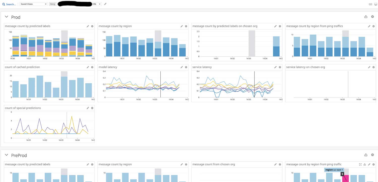The image size is (378, 182).
Task: Collapse the PreProd group section
Action: 7,155
